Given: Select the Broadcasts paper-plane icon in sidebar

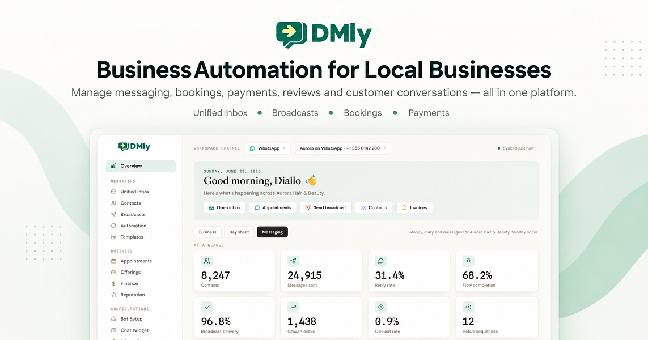Looking at the screenshot, I should pos(113,214).
